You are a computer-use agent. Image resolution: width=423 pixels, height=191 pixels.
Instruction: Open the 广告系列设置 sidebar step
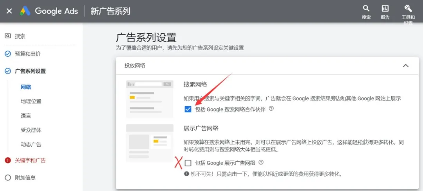click(30, 71)
